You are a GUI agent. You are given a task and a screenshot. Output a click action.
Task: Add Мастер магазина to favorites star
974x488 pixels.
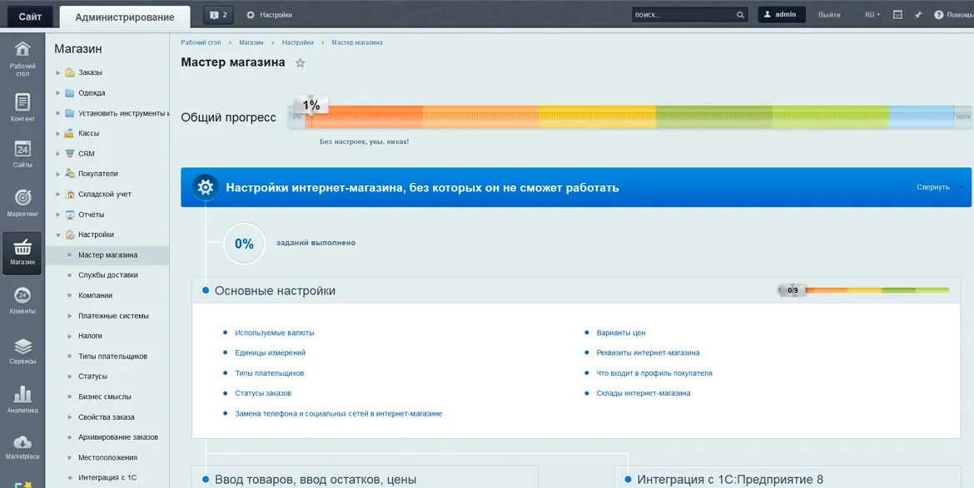(x=300, y=62)
